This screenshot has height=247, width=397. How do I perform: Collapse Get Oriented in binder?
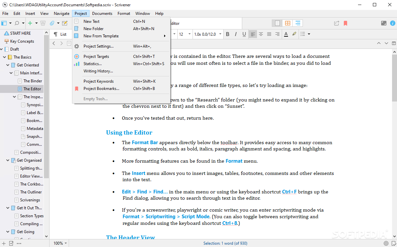(8, 65)
